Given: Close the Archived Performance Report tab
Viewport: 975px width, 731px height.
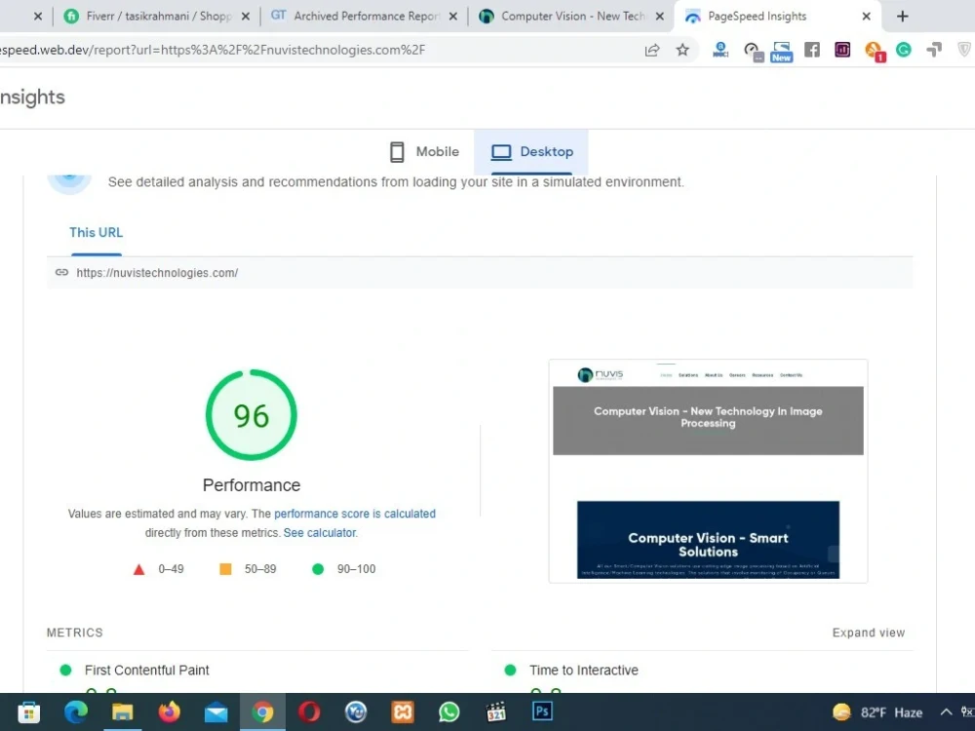Looking at the screenshot, I should click(x=453, y=17).
